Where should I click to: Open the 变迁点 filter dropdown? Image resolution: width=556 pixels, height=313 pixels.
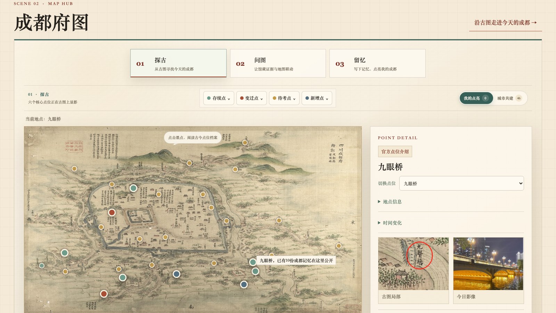coord(252,98)
